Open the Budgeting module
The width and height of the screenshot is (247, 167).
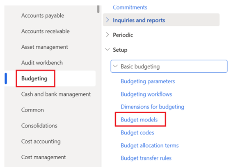(34, 78)
